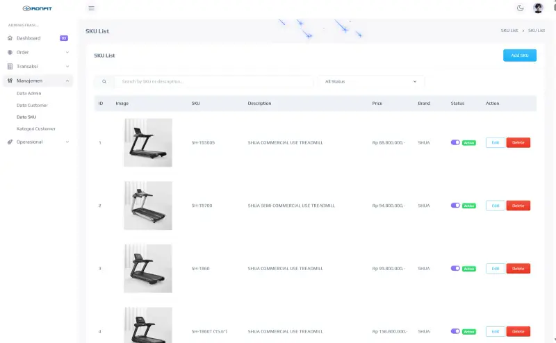Open the SH-T8700 treadmill thumbnail

coord(148,206)
